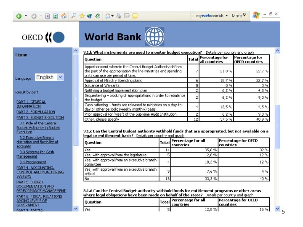303x227 pixels.
Task: Open PART 4. ACCOUNTING, CONTROL AND MONITORING link
Action: (40, 172)
